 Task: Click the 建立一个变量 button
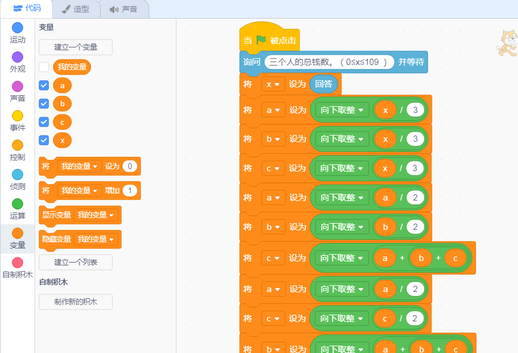(x=75, y=46)
